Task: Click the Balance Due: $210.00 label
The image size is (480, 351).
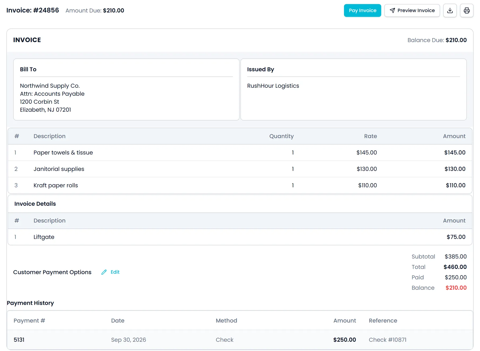Action: [437, 40]
